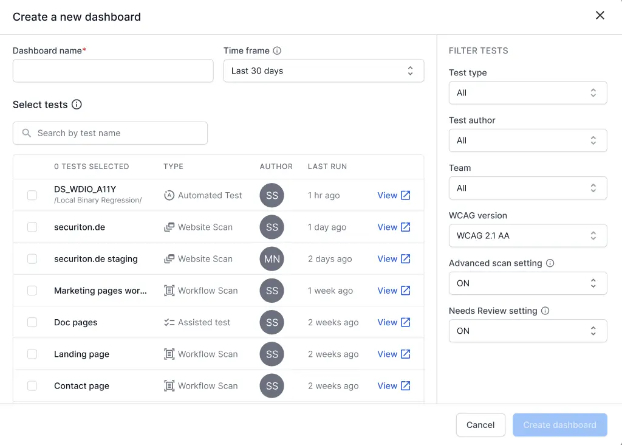The width and height of the screenshot is (622, 445).
Task: Open the Time frame dropdown
Action: (324, 71)
